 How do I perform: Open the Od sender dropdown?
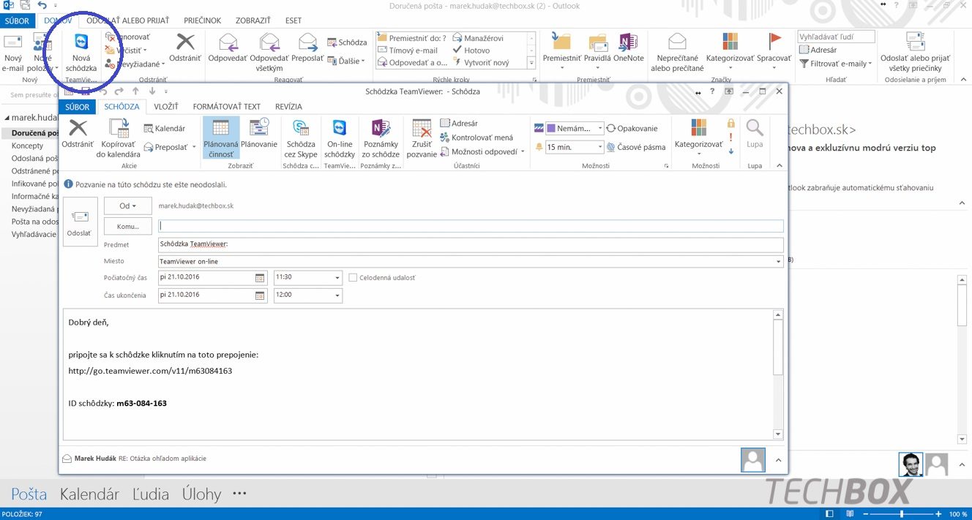(x=128, y=206)
